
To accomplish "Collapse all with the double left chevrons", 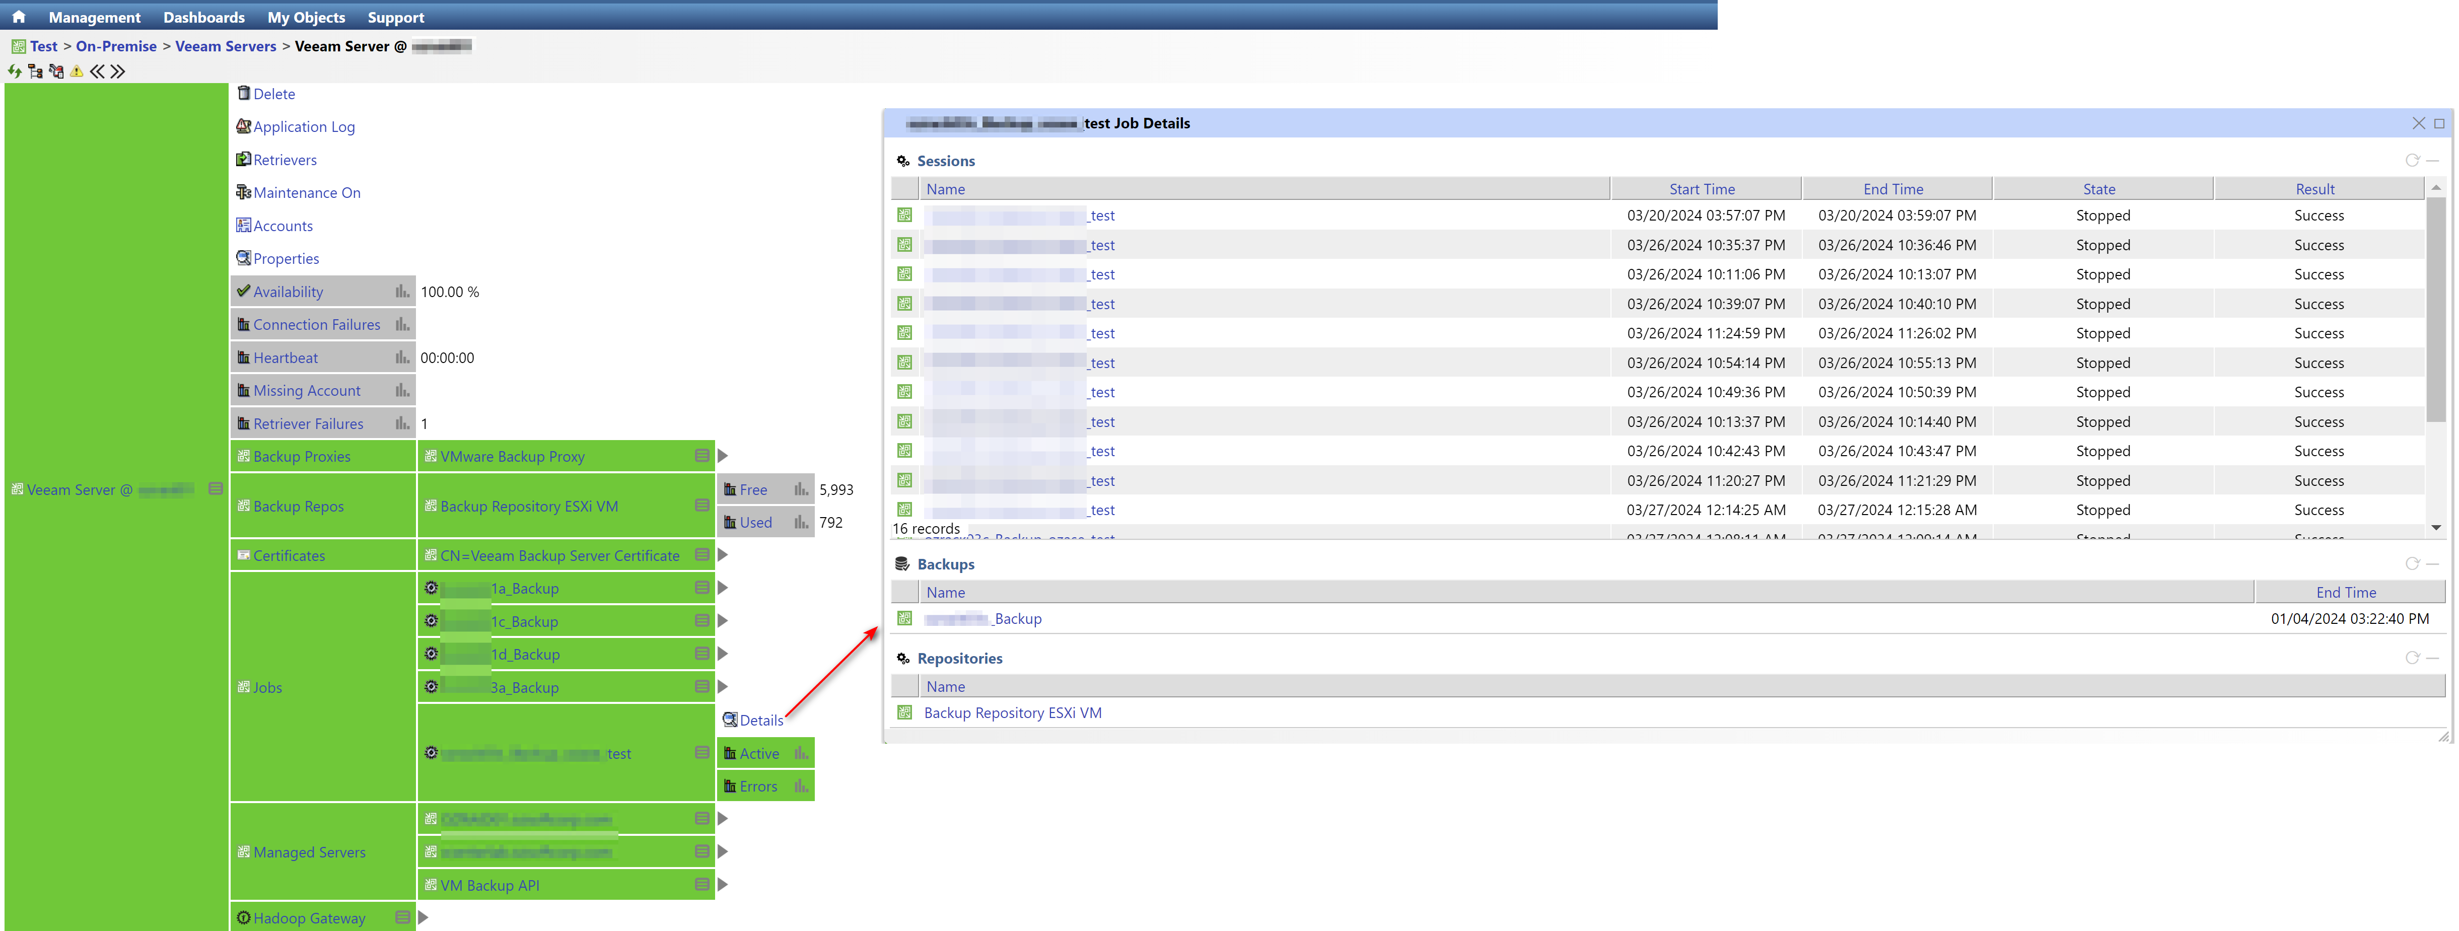I will click(96, 70).
